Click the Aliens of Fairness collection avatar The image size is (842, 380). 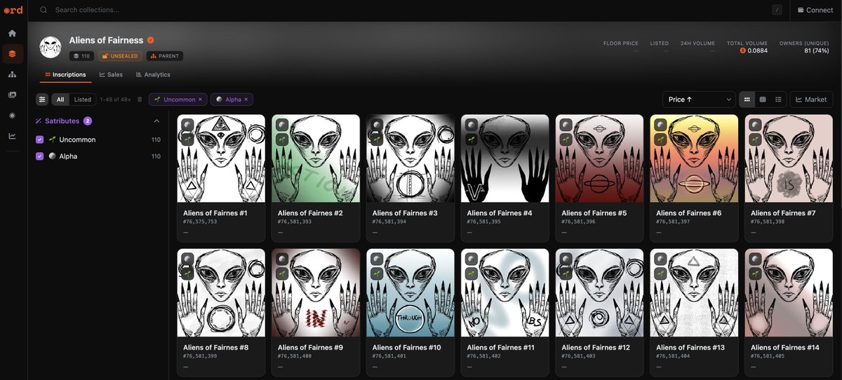click(x=51, y=48)
